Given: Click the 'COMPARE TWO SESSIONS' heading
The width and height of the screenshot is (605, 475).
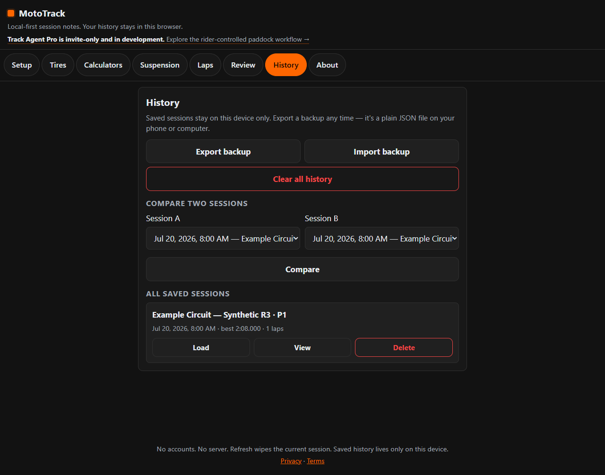Looking at the screenshot, I should point(197,203).
